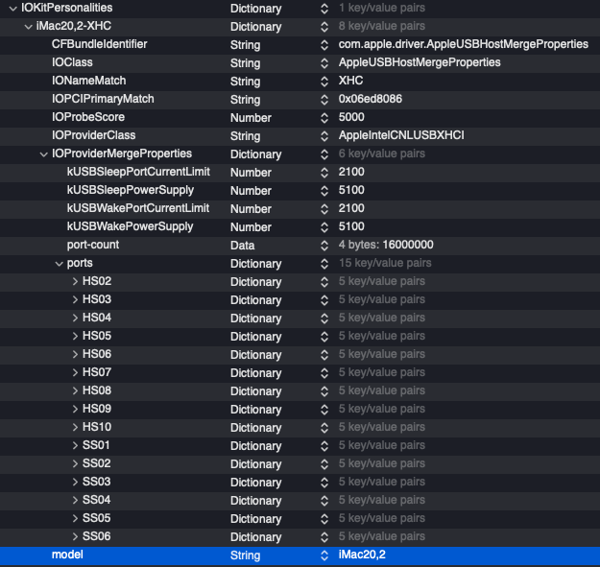Expand the SS03 port entry
Screen dimensions: 600x567
click(75, 482)
